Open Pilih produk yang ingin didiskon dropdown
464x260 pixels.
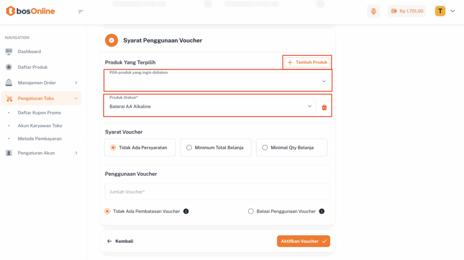(x=218, y=81)
